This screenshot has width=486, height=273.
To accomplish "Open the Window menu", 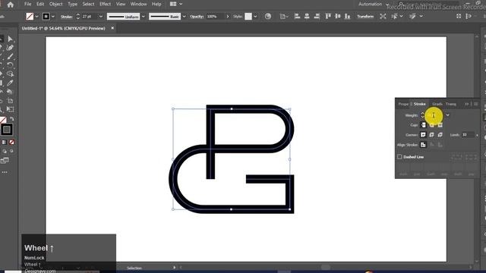I will [138, 4].
